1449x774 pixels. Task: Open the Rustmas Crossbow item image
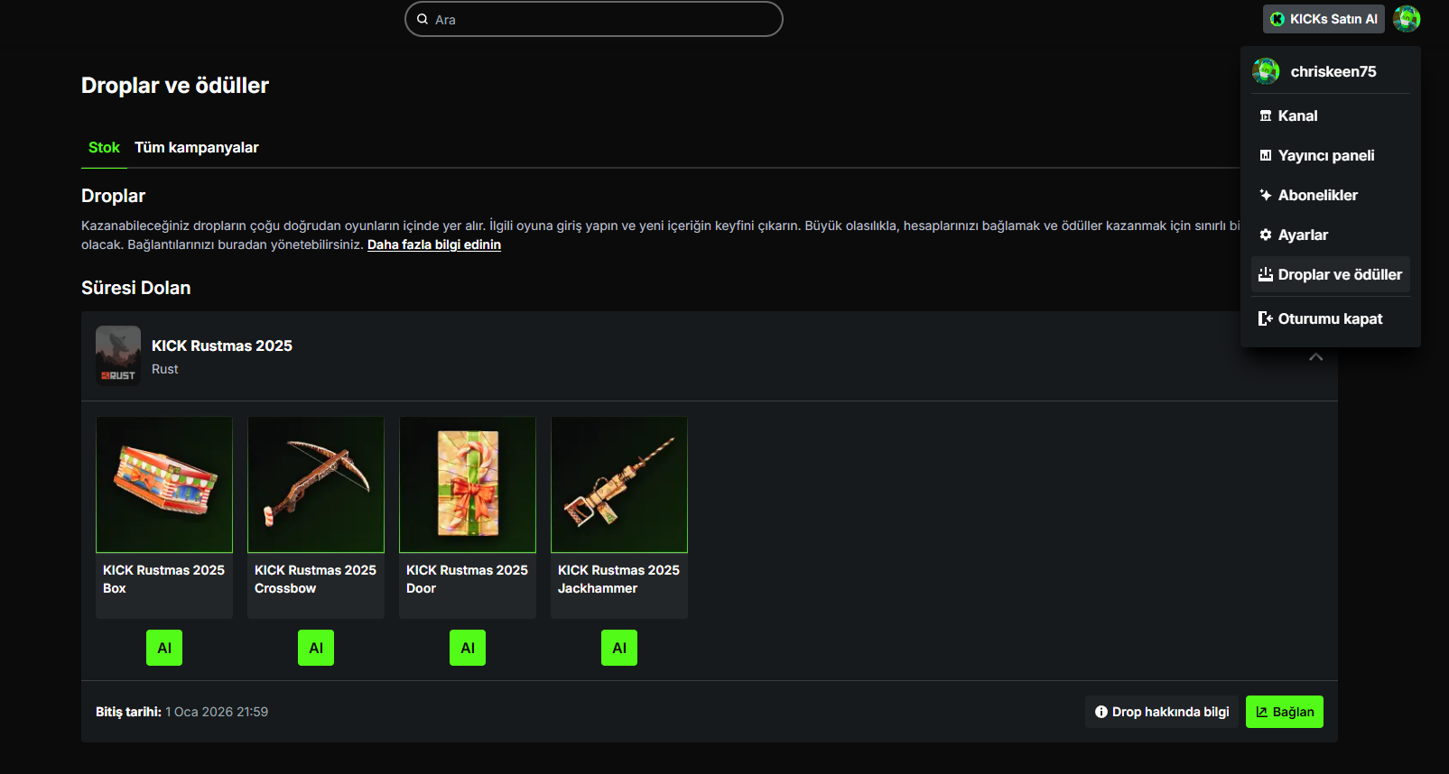(x=316, y=484)
